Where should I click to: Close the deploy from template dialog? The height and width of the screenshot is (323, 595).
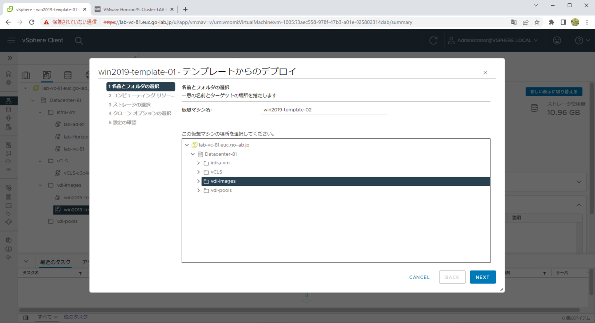(485, 73)
